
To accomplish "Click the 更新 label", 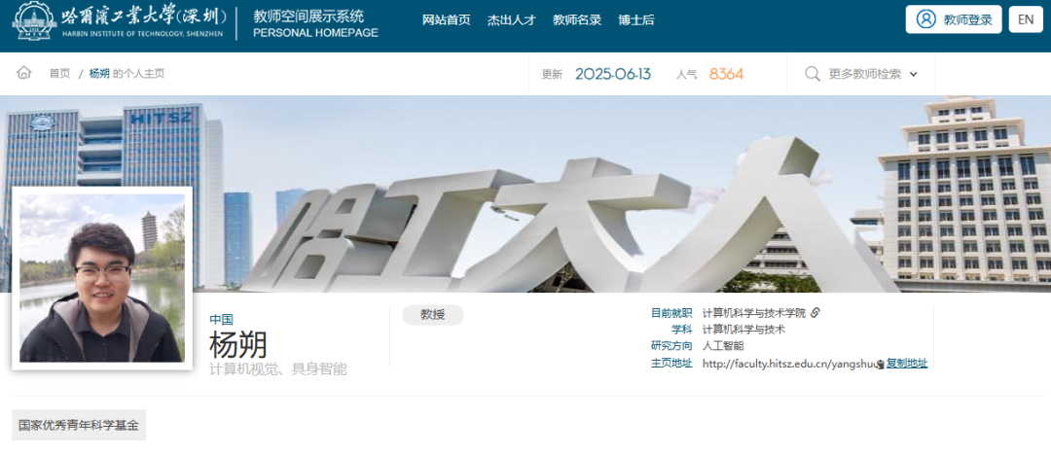I will 552,75.
